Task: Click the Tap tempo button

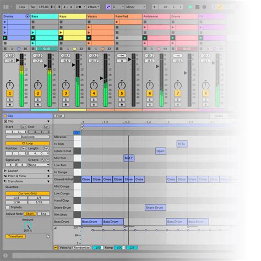Action: (33, 7)
